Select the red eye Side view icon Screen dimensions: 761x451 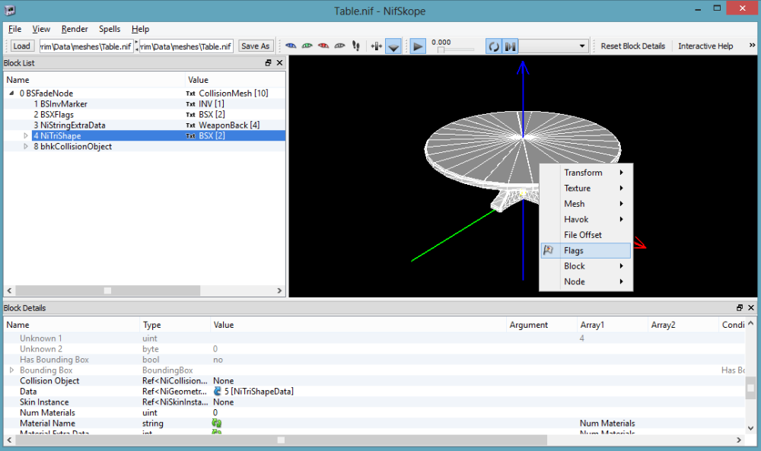pyautogui.click(x=323, y=46)
